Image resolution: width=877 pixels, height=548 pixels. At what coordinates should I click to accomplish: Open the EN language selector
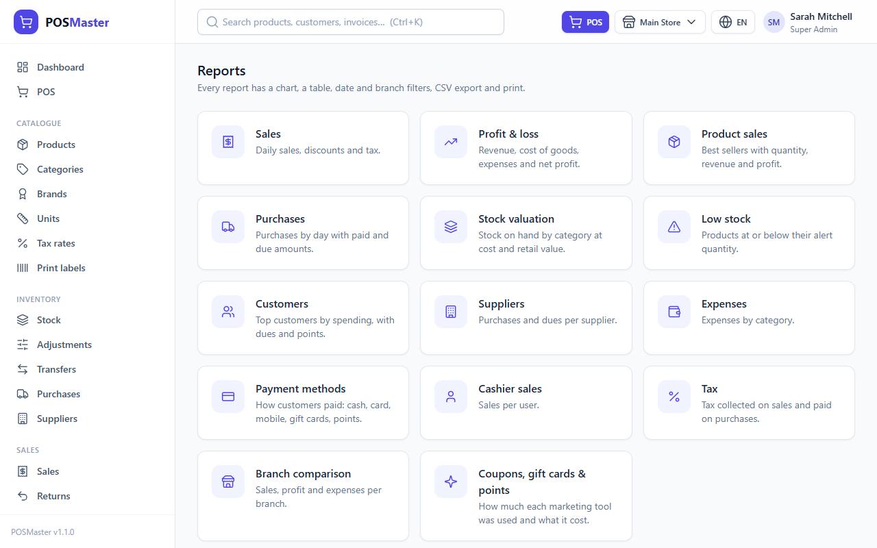tap(733, 22)
